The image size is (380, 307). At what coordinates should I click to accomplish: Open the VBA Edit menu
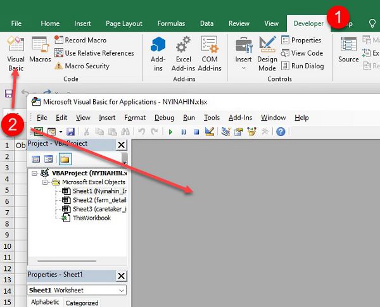[x=61, y=118]
